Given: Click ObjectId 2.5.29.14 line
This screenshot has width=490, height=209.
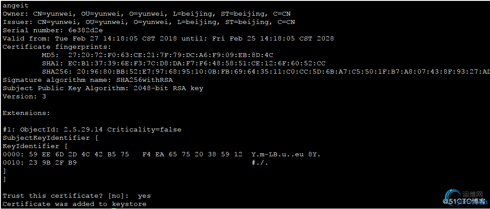Looking at the screenshot, I should click(x=92, y=129).
